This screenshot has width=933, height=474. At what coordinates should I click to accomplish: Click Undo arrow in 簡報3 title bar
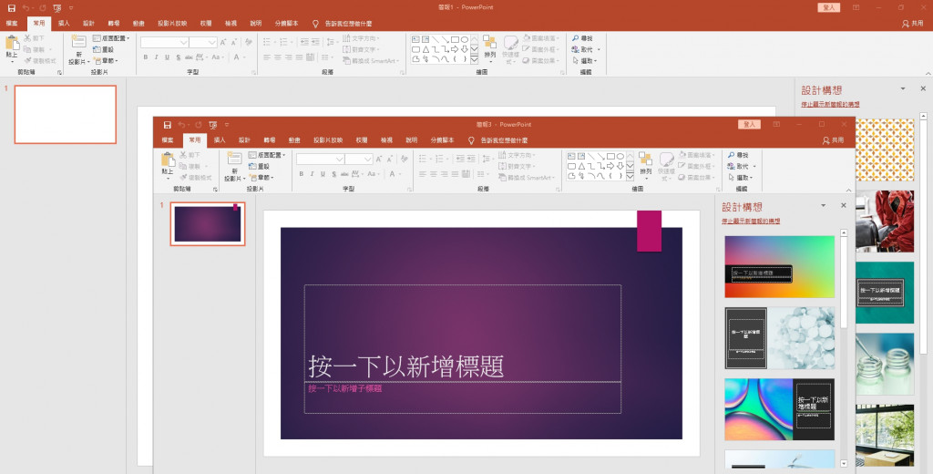tap(181, 125)
